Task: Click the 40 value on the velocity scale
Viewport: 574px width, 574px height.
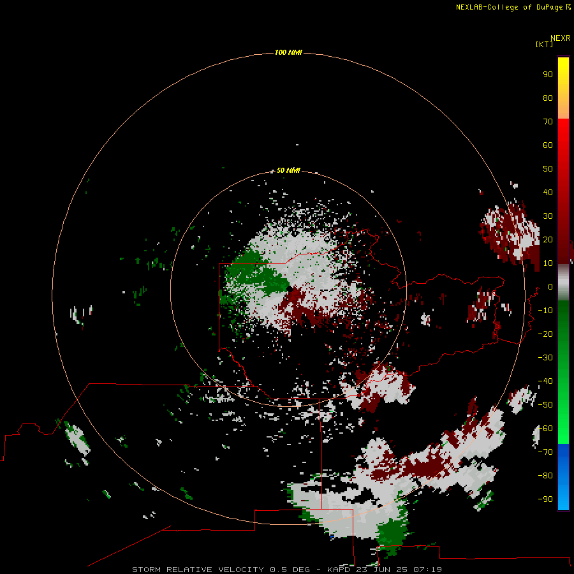Action: coord(548,193)
